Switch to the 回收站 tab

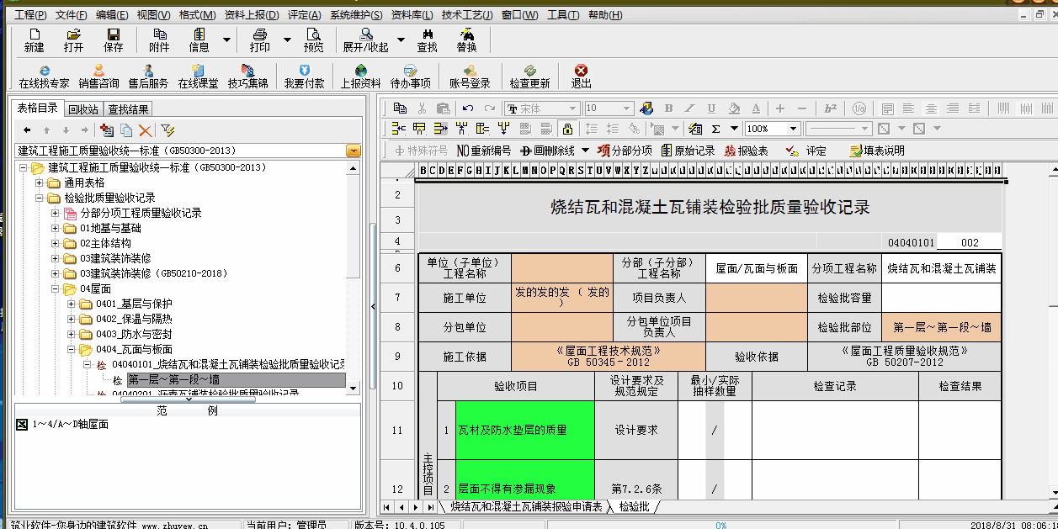click(x=83, y=108)
